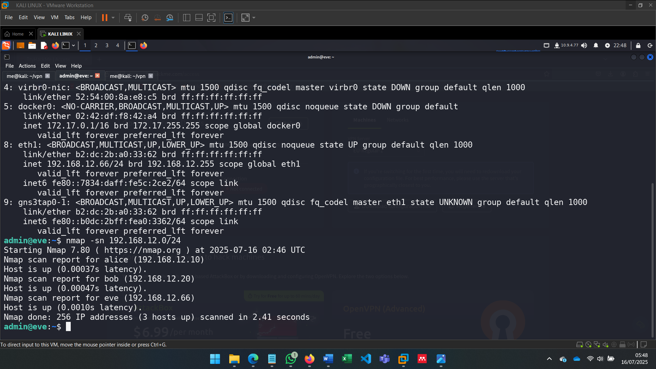Focus terminal window in Kali taskbar
The height and width of the screenshot is (369, 656).
[132, 45]
